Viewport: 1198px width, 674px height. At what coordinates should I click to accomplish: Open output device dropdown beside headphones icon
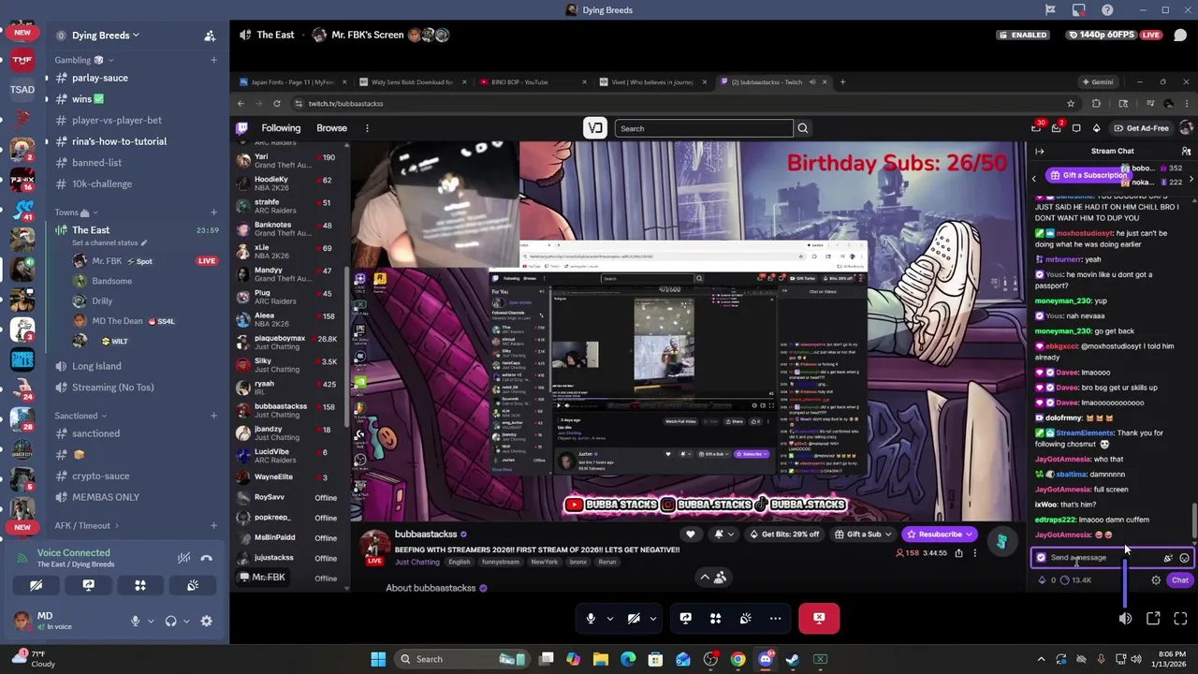coord(185,621)
